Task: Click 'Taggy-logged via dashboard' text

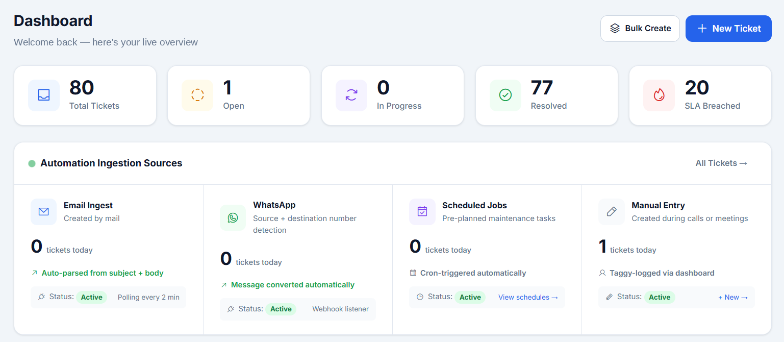Action: pos(662,273)
